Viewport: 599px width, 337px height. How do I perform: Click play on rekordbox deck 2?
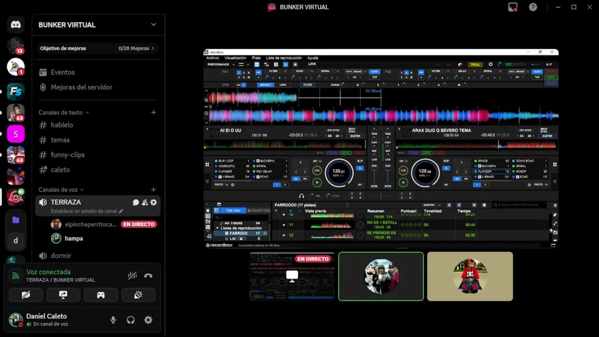[403, 183]
